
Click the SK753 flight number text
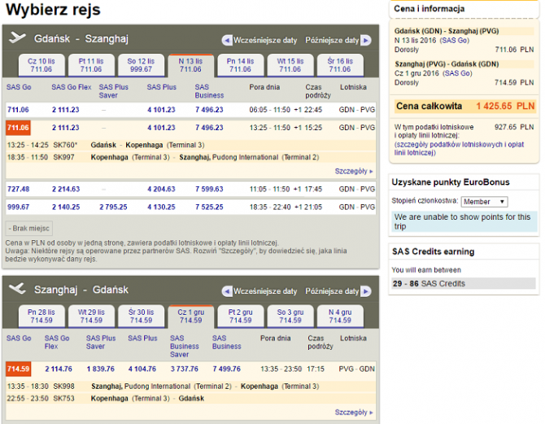click(63, 398)
